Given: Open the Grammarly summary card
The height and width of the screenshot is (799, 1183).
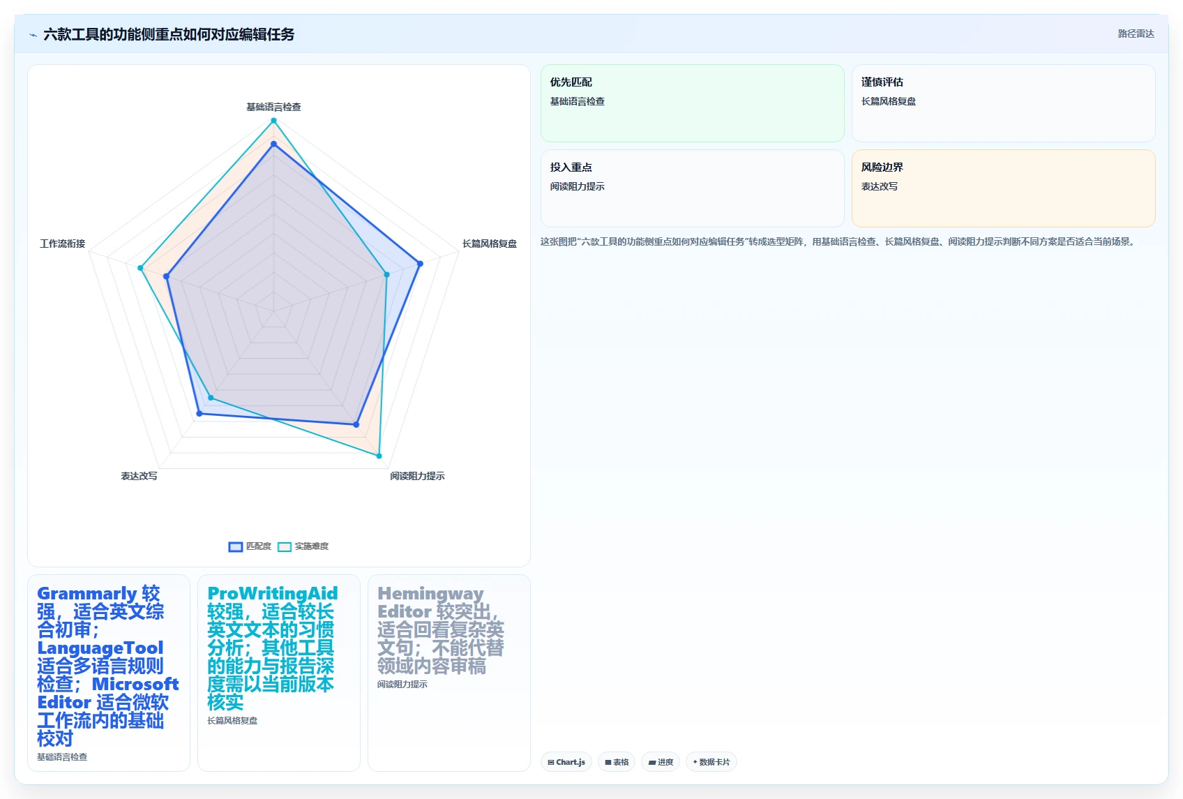Looking at the screenshot, I should point(109,673).
